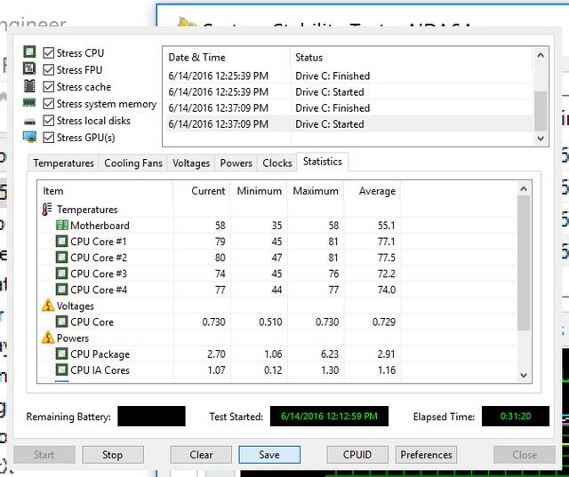Viewport: 569px width, 477px height.
Task: Select log row 12:25:39 PM Drive C: Started
Action: 349,91
